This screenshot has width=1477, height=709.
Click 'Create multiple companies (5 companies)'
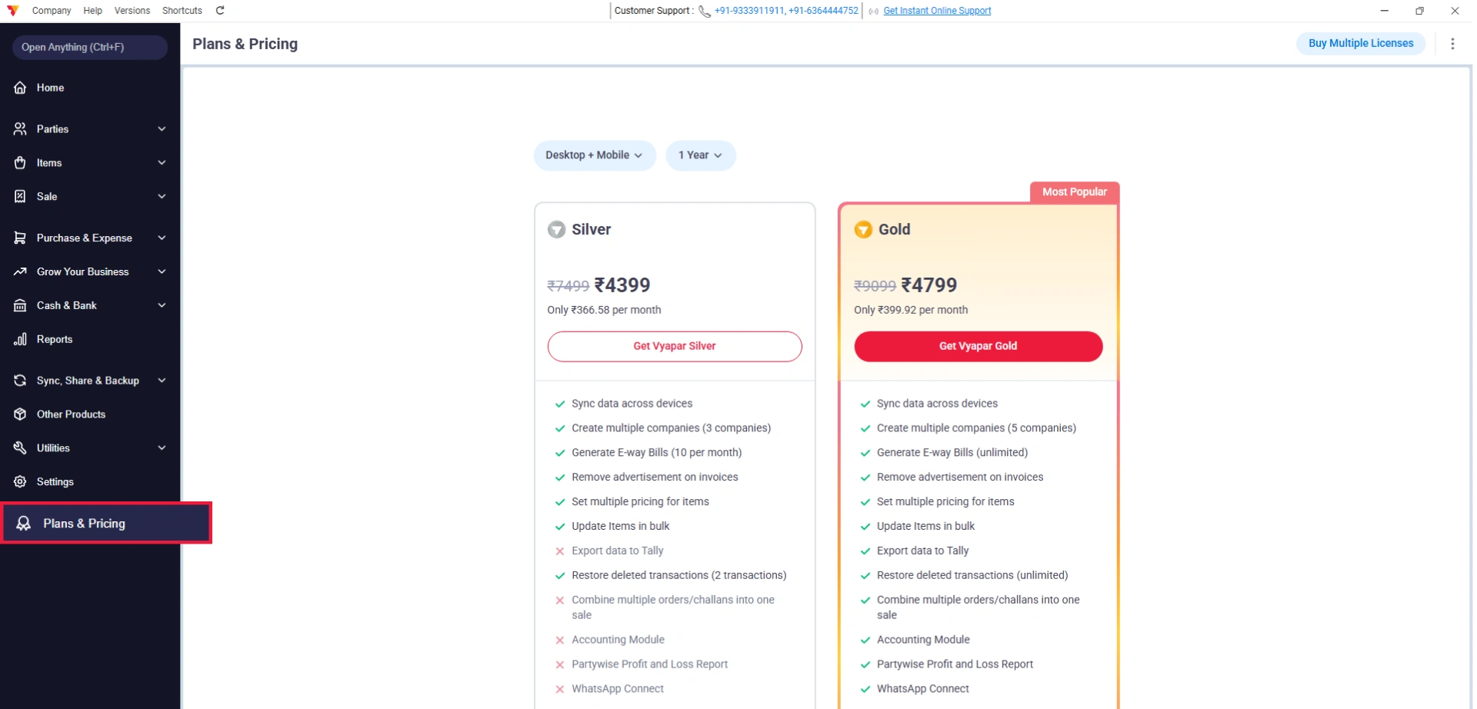tap(976, 428)
